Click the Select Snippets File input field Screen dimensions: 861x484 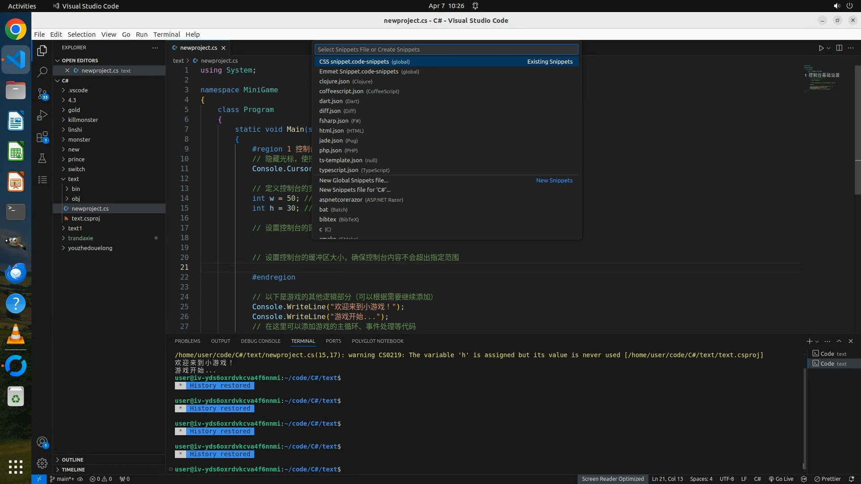pyautogui.click(x=446, y=49)
